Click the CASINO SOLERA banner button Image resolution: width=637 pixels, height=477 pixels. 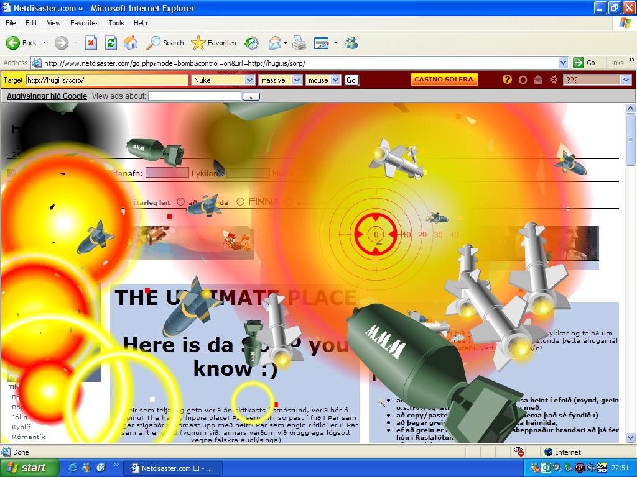(x=444, y=79)
